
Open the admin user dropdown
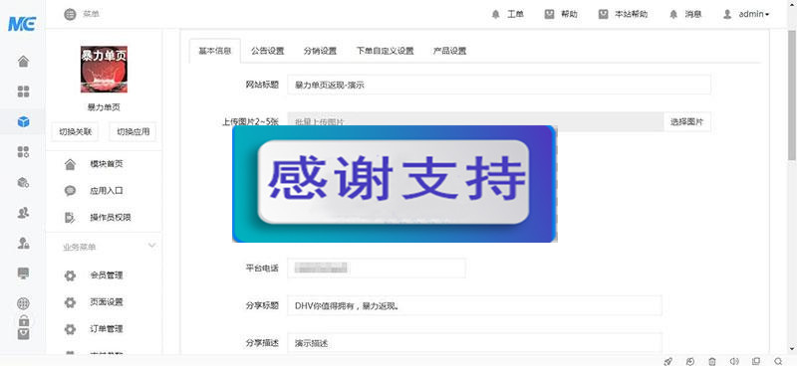pyautogui.click(x=746, y=14)
